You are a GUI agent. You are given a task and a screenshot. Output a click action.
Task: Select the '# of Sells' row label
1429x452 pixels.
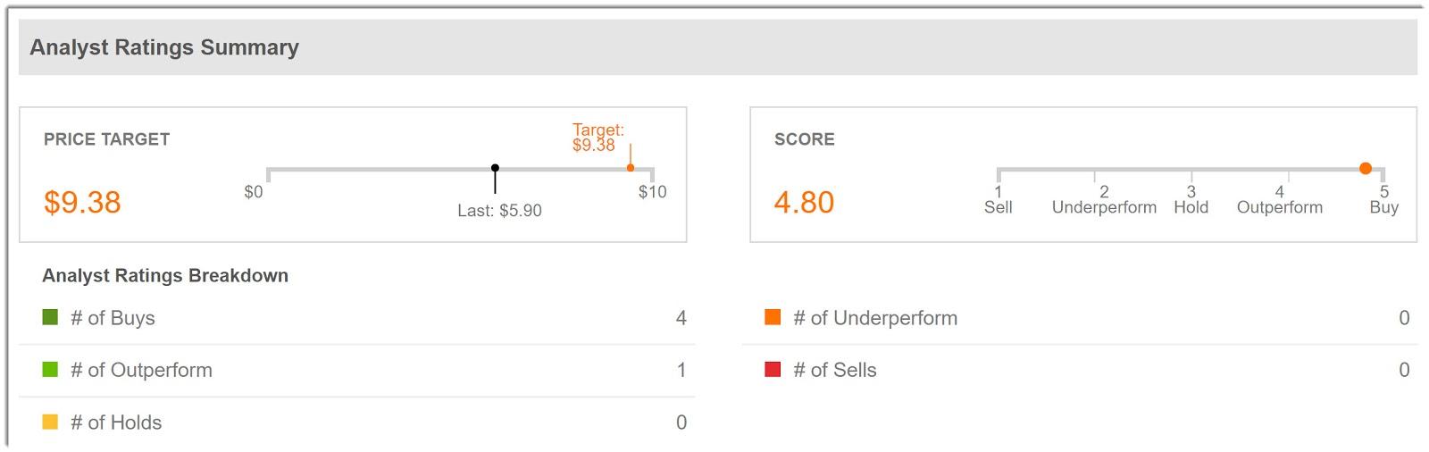click(834, 370)
